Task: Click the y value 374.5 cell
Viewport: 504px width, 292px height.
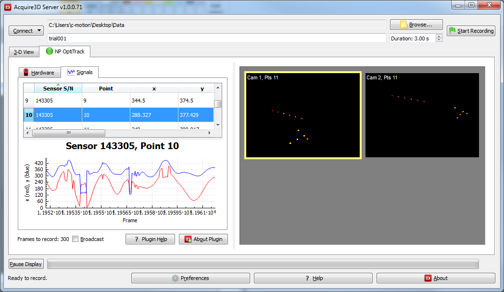Action: click(196, 101)
